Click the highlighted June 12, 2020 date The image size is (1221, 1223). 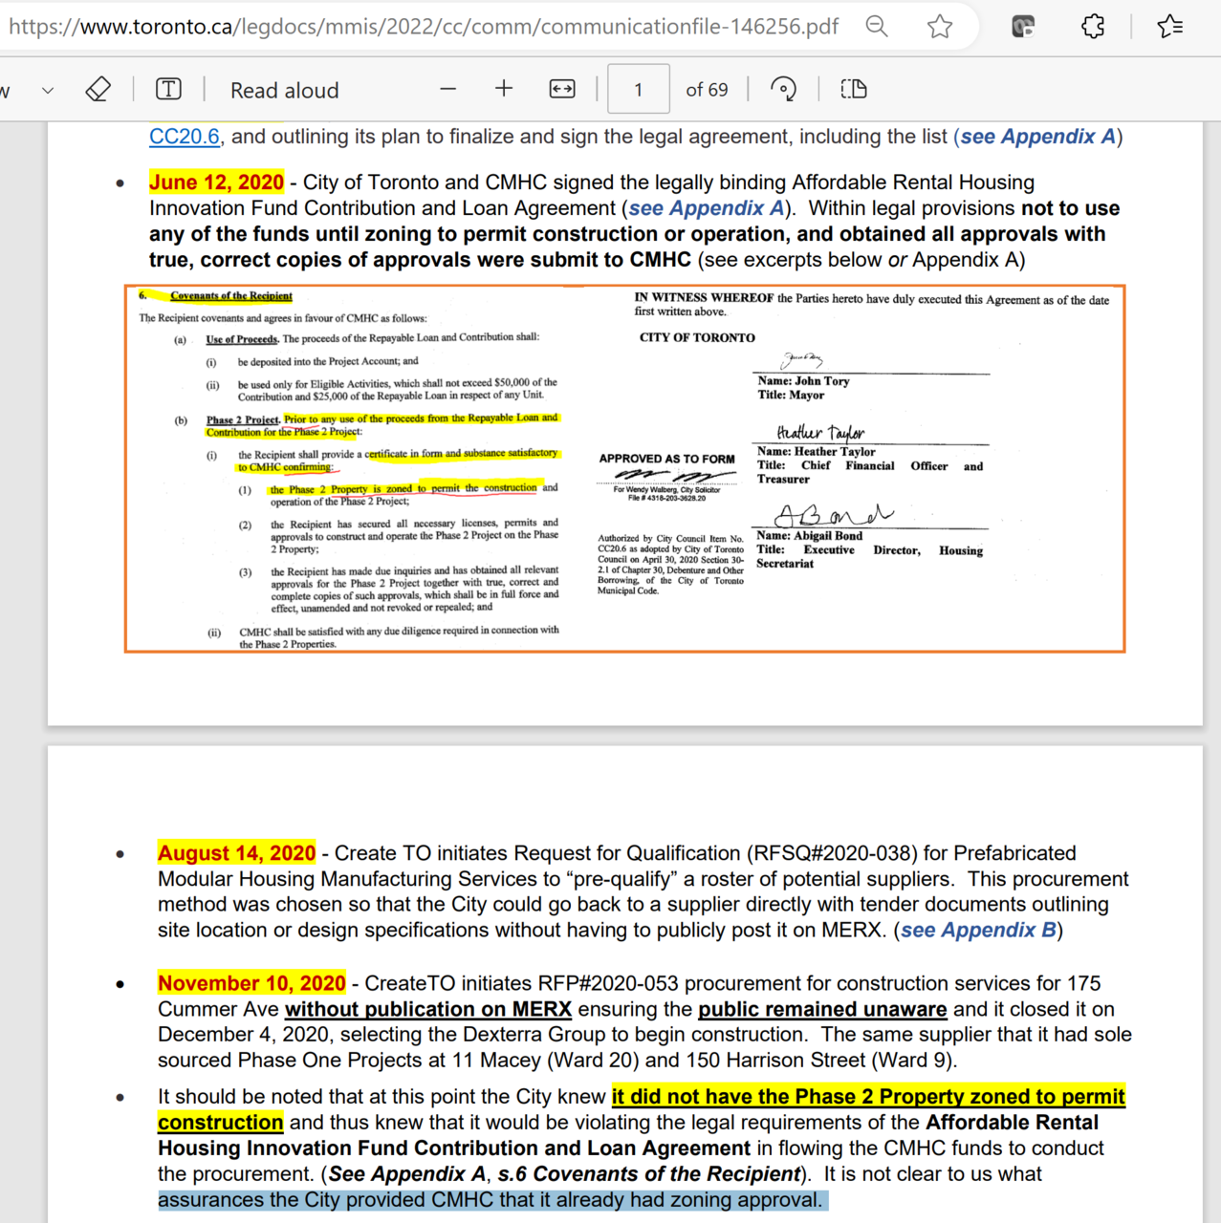click(x=216, y=182)
